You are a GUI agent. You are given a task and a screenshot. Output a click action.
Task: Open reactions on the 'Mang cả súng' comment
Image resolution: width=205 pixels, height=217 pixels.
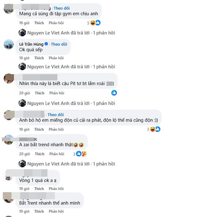(94, 23)
